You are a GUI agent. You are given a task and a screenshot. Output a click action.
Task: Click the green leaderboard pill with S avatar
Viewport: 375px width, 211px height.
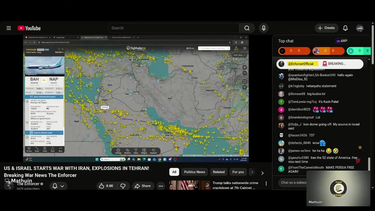(x=359, y=51)
